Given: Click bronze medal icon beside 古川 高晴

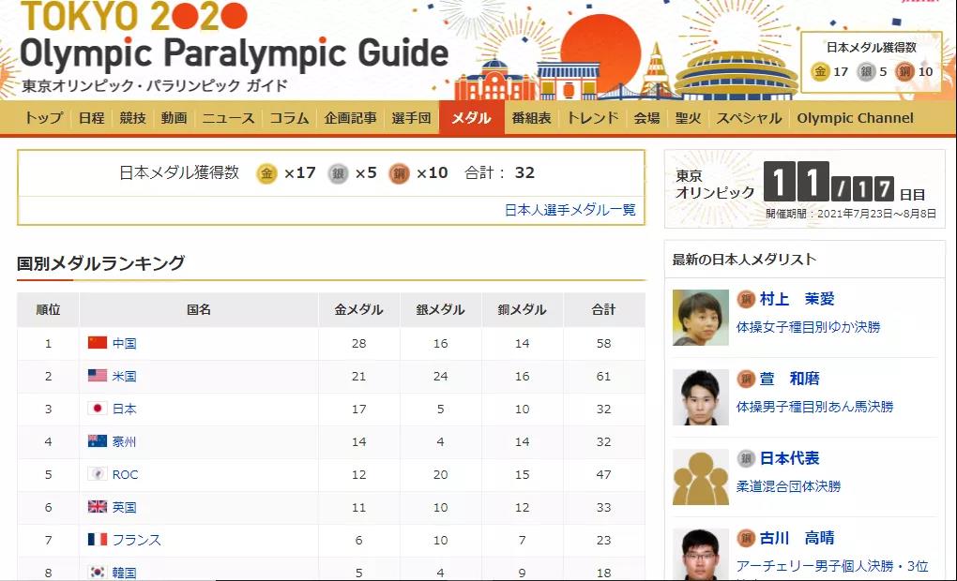Looking at the screenshot, I should point(746,538).
